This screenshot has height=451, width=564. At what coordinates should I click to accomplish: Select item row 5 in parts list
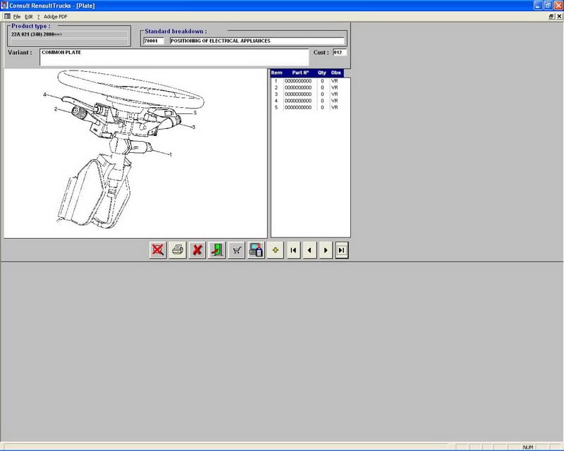pyautogui.click(x=307, y=108)
